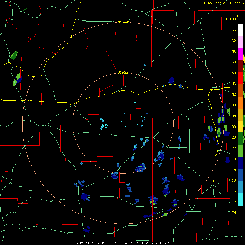The width and height of the screenshot is (245, 245).
Task: Click the black TH swatch at legend bottom
Action: point(240,212)
